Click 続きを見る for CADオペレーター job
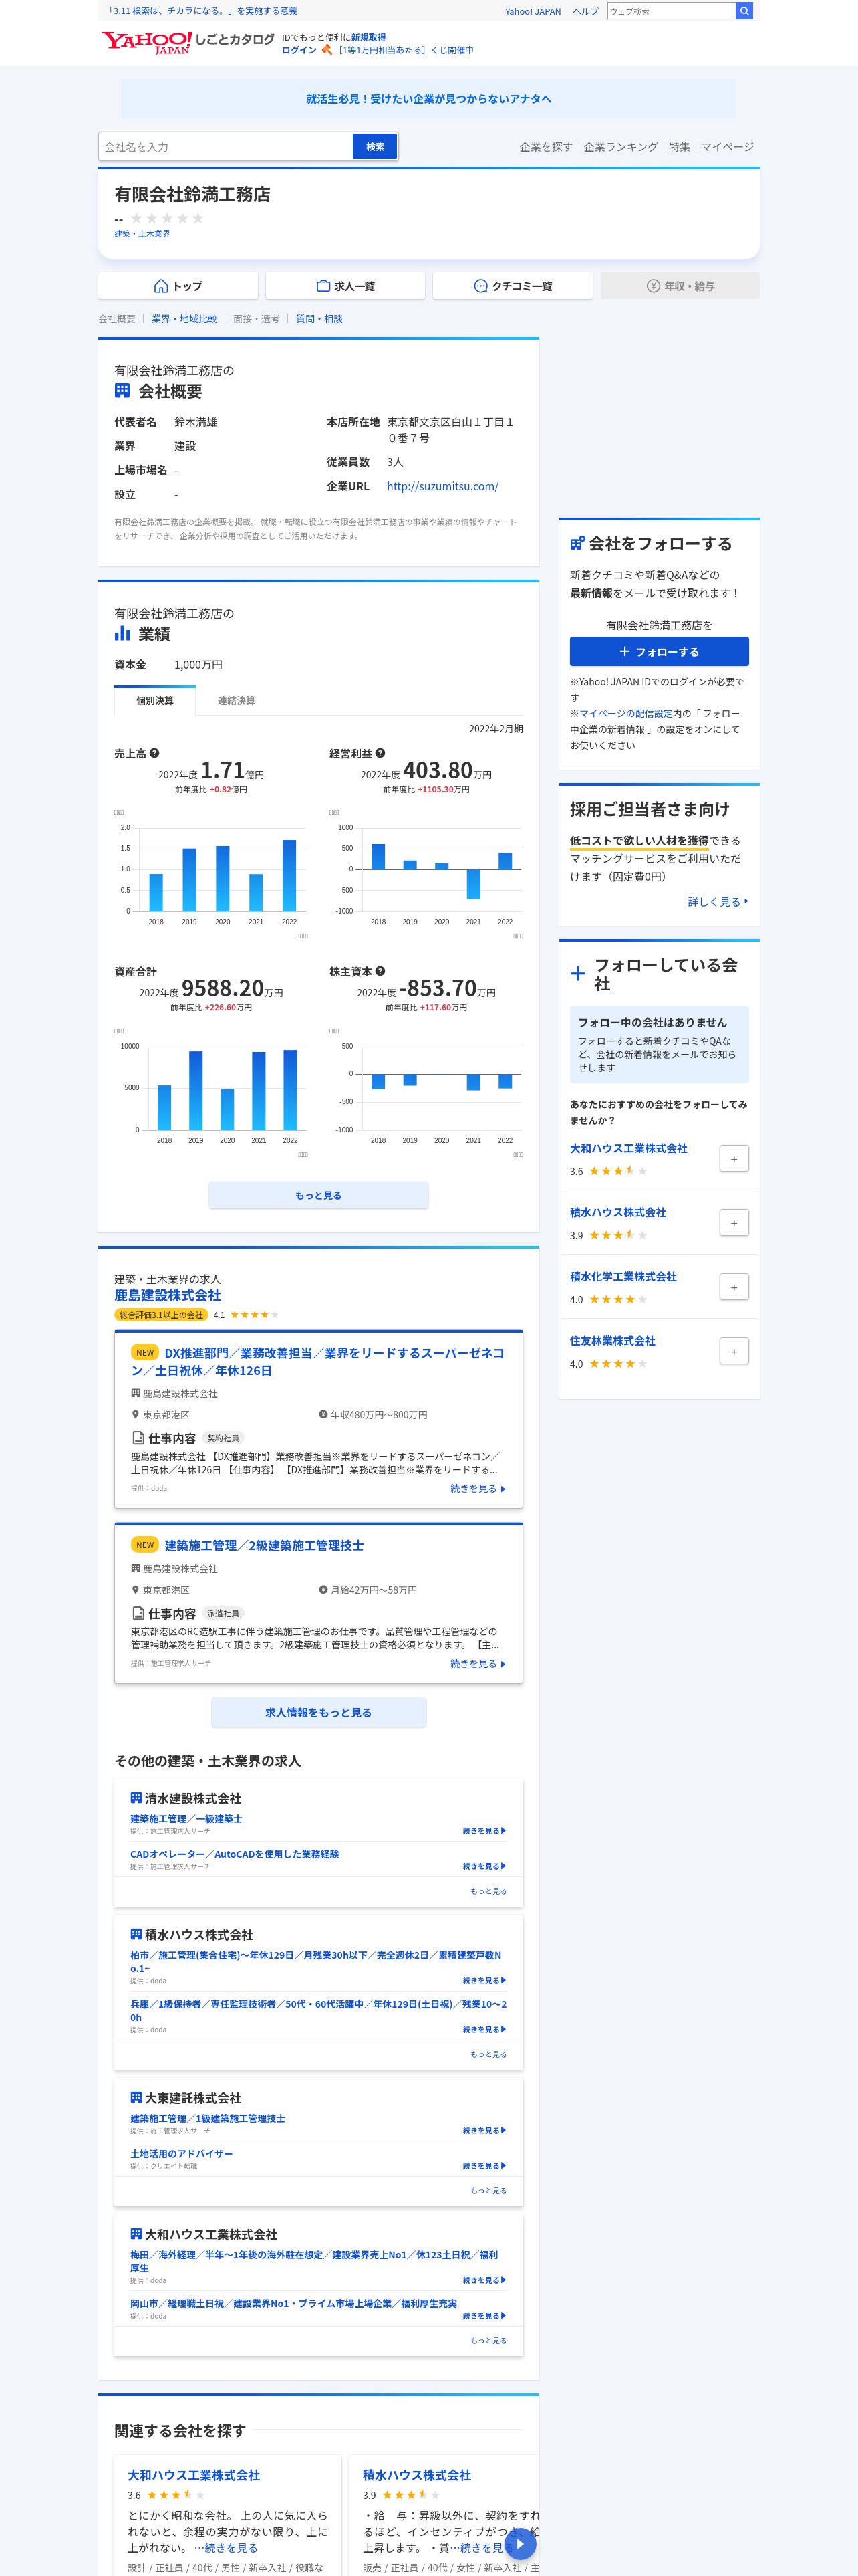Image resolution: width=858 pixels, height=2576 pixels. (x=484, y=1867)
